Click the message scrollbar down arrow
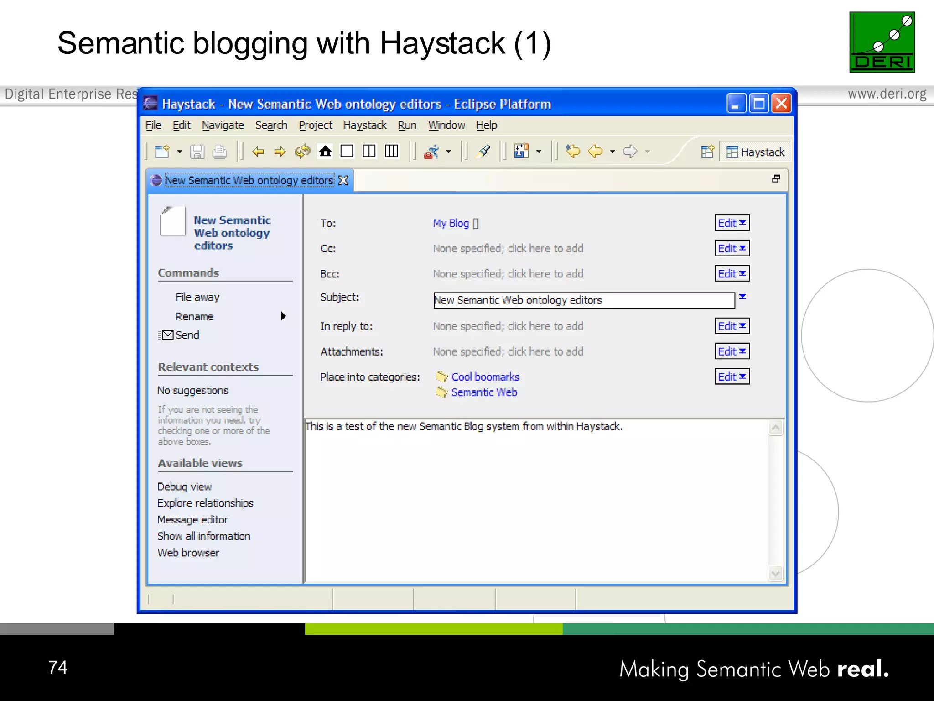 776,574
